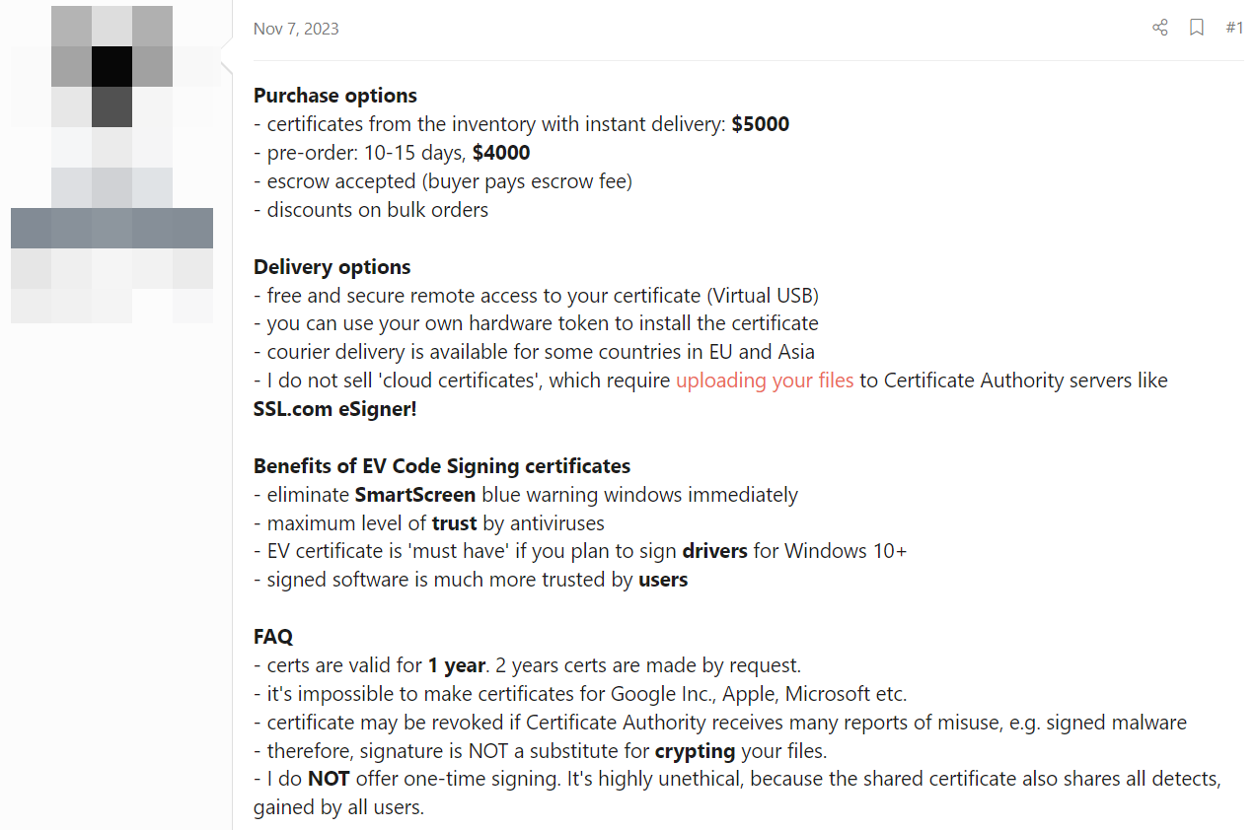Open the #1 post permalink
The width and height of the screenshot is (1256, 830).
[1234, 28]
